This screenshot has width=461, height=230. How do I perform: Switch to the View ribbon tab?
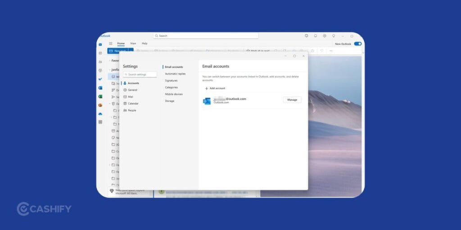click(133, 44)
